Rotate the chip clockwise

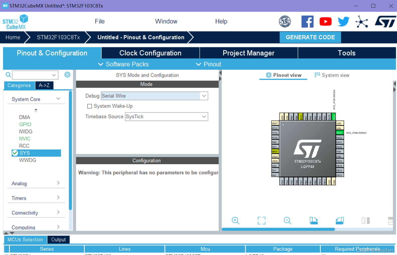point(313,220)
